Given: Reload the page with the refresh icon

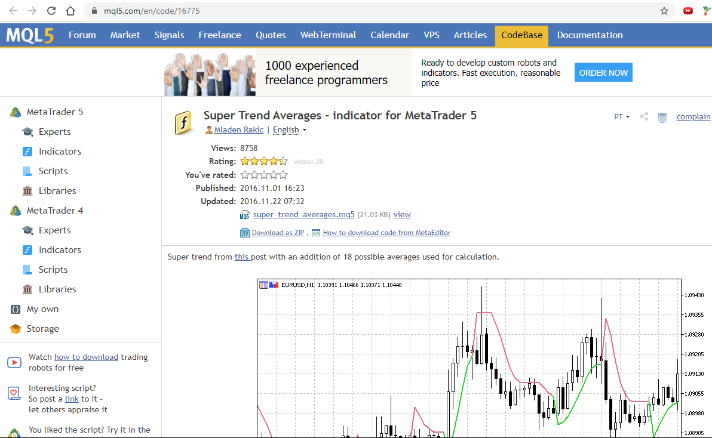Looking at the screenshot, I should (x=51, y=11).
